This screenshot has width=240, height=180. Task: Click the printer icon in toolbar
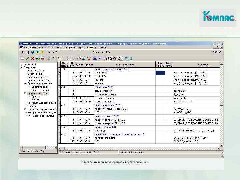point(120,58)
